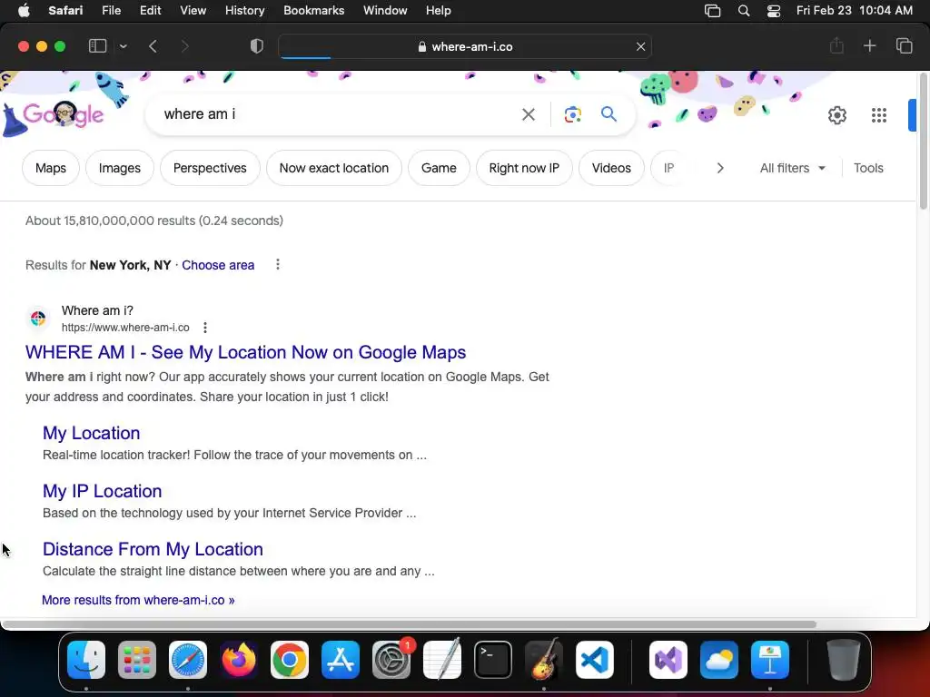Select the Maps filter chip
The width and height of the screenshot is (930, 697).
tap(51, 168)
